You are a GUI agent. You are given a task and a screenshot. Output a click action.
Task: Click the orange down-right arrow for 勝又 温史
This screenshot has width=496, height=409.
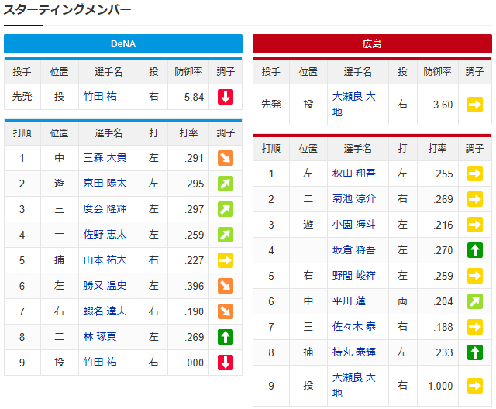[226, 286]
